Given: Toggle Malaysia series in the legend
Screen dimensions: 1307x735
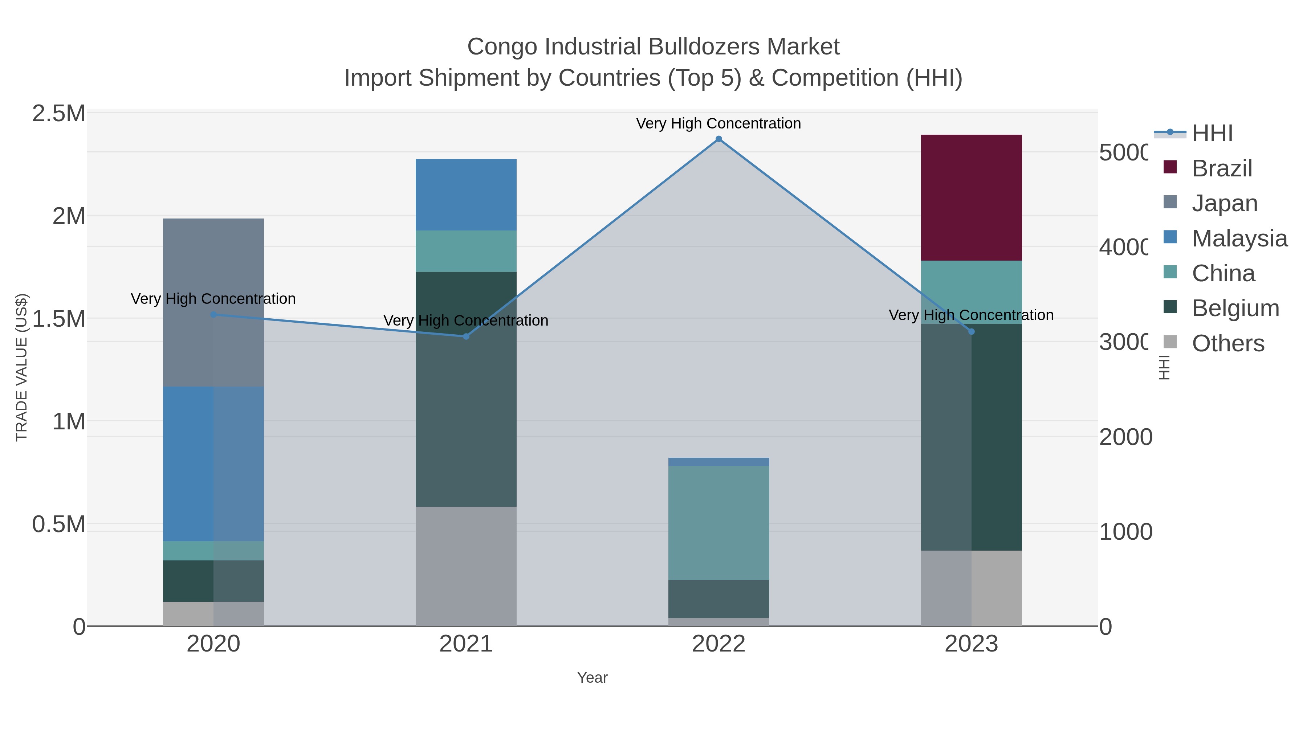Looking at the screenshot, I should point(1225,238).
